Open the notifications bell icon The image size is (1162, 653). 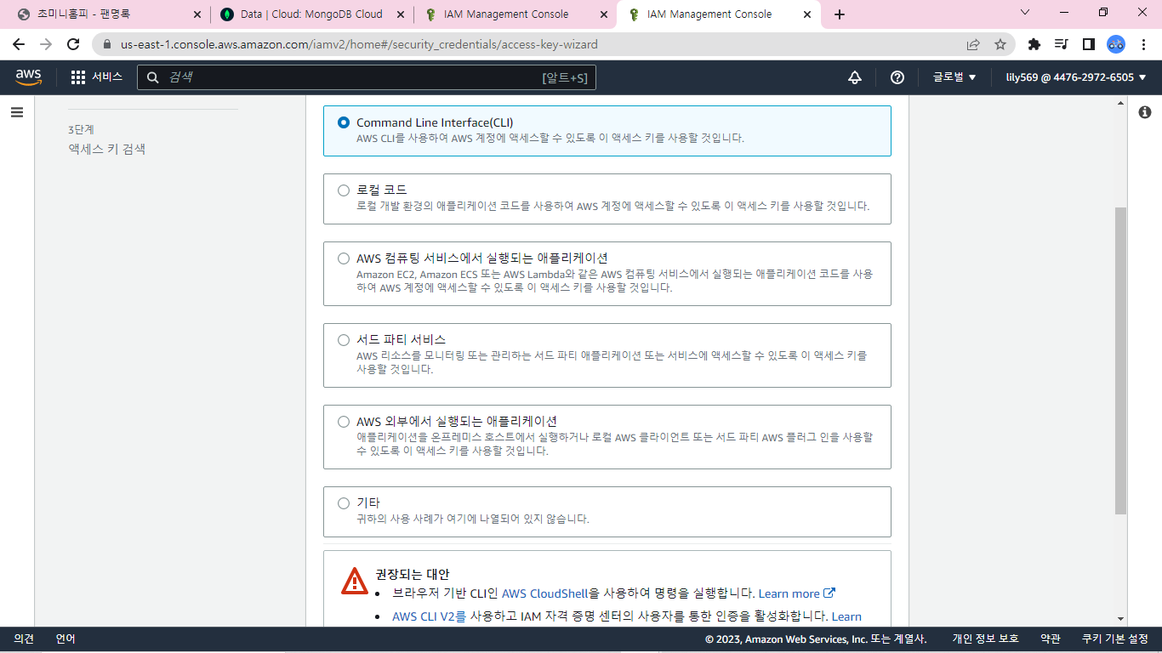coord(855,77)
